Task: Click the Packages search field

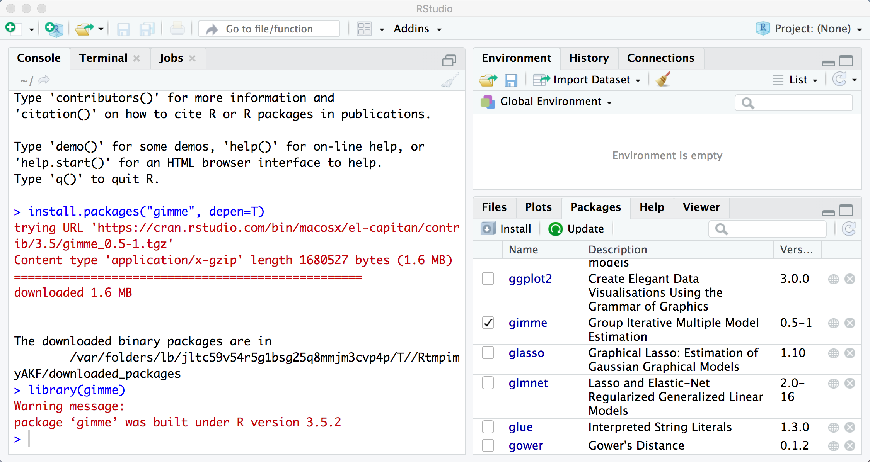Action: point(767,229)
